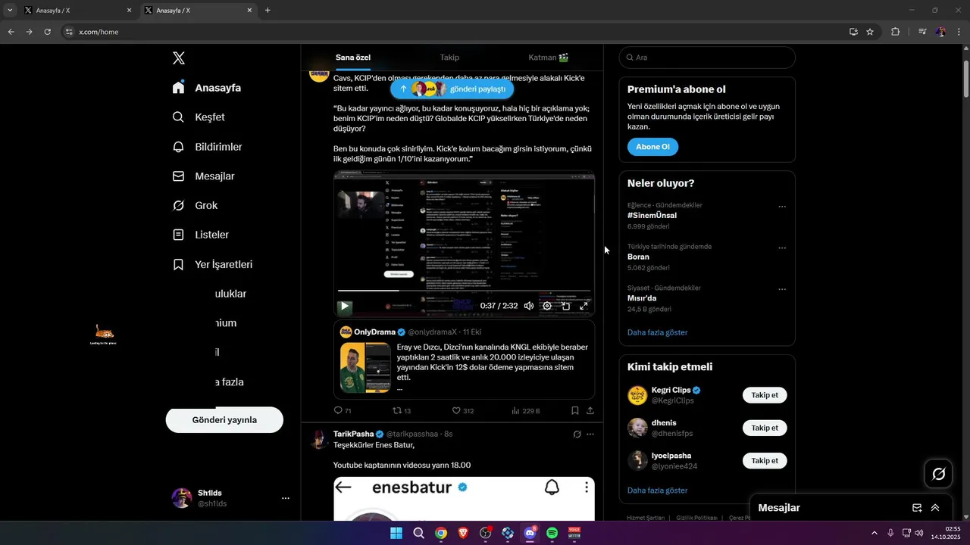Open Mesajlar in the left navigation
Viewport: 970px width, 545px height.
[x=203, y=176]
